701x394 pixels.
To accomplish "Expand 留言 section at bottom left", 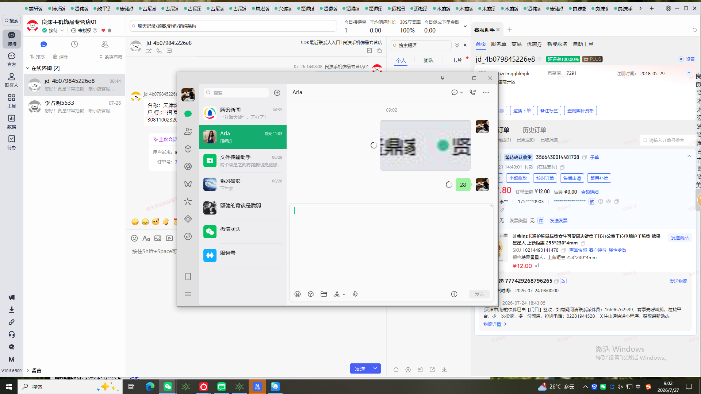I will point(28,371).
